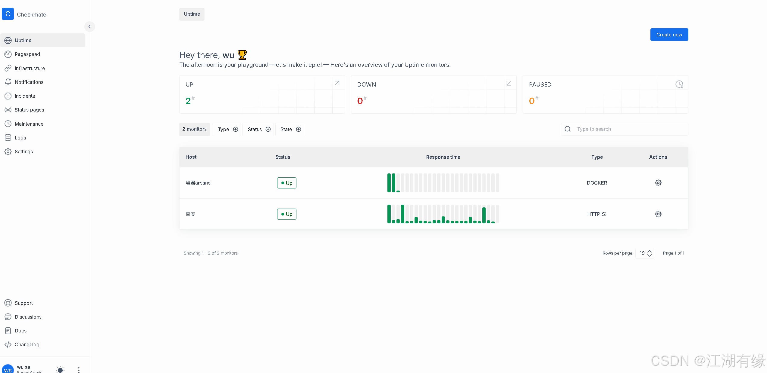
Task: Expand the Type filter
Action: pyautogui.click(x=227, y=129)
